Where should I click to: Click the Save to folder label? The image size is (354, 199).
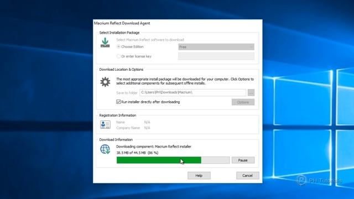click(x=127, y=93)
